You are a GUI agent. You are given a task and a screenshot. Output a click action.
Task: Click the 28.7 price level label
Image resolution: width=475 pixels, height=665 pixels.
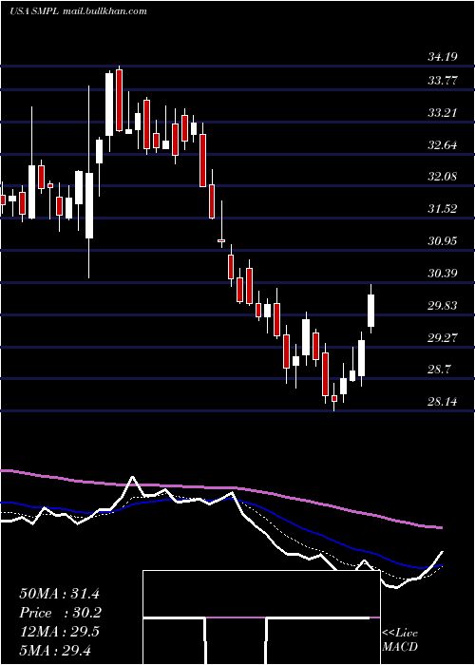(x=439, y=369)
